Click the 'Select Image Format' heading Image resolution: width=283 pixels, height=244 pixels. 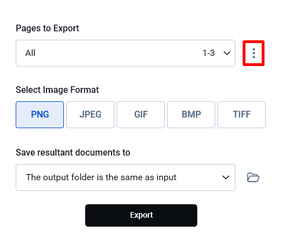[57, 90]
